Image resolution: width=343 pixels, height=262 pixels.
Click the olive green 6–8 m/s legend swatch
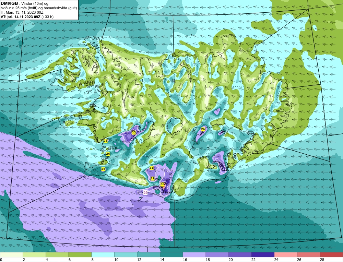pos(80,255)
